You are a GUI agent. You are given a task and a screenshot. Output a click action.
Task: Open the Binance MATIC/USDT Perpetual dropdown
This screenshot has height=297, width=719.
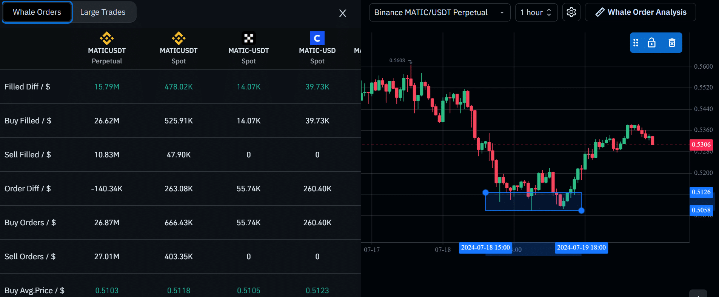(x=440, y=12)
